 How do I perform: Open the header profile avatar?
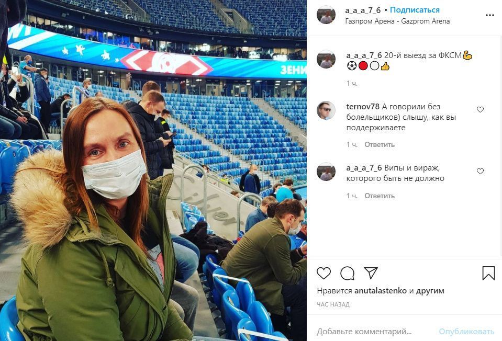pos(326,15)
